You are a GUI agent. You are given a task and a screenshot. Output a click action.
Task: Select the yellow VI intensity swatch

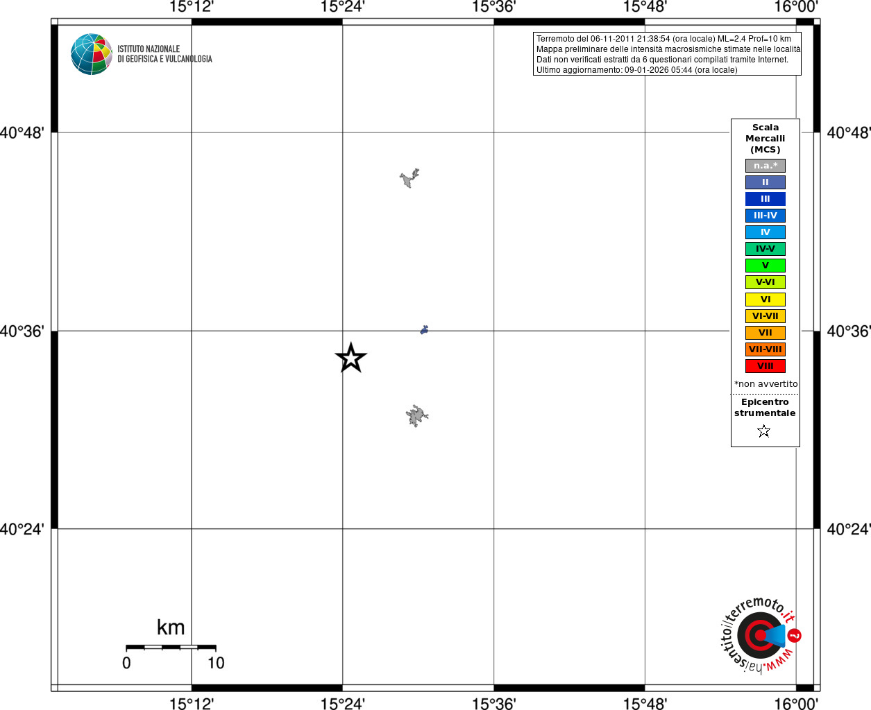click(x=766, y=300)
